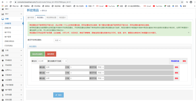Delete the 大杯 attribute value row
The width and height of the screenshot is (196, 101).
coord(177,67)
